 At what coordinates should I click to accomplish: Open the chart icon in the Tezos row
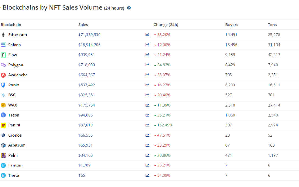[x=147, y=115]
